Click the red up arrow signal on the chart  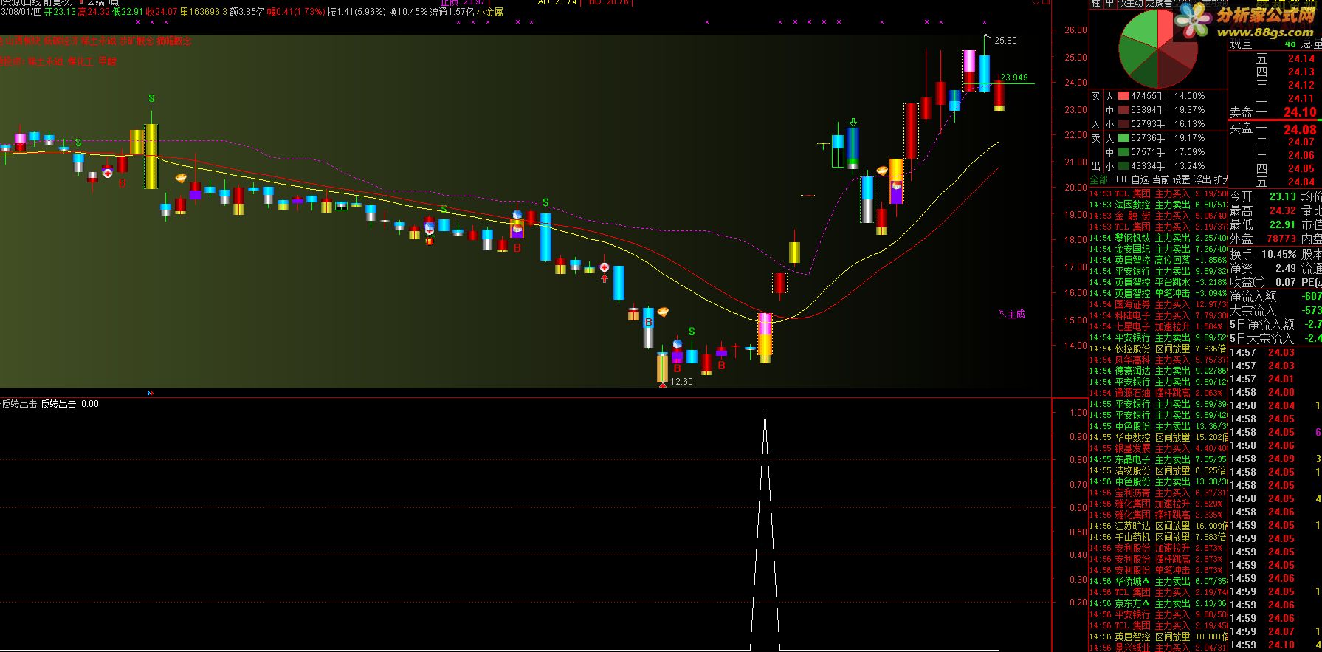coord(605,278)
